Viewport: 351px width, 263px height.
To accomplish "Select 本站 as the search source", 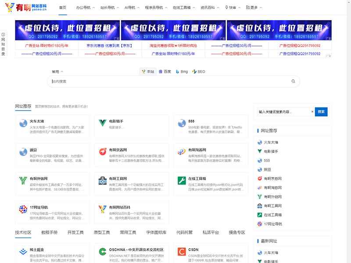I will pyautogui.click(x=148, y=71).
